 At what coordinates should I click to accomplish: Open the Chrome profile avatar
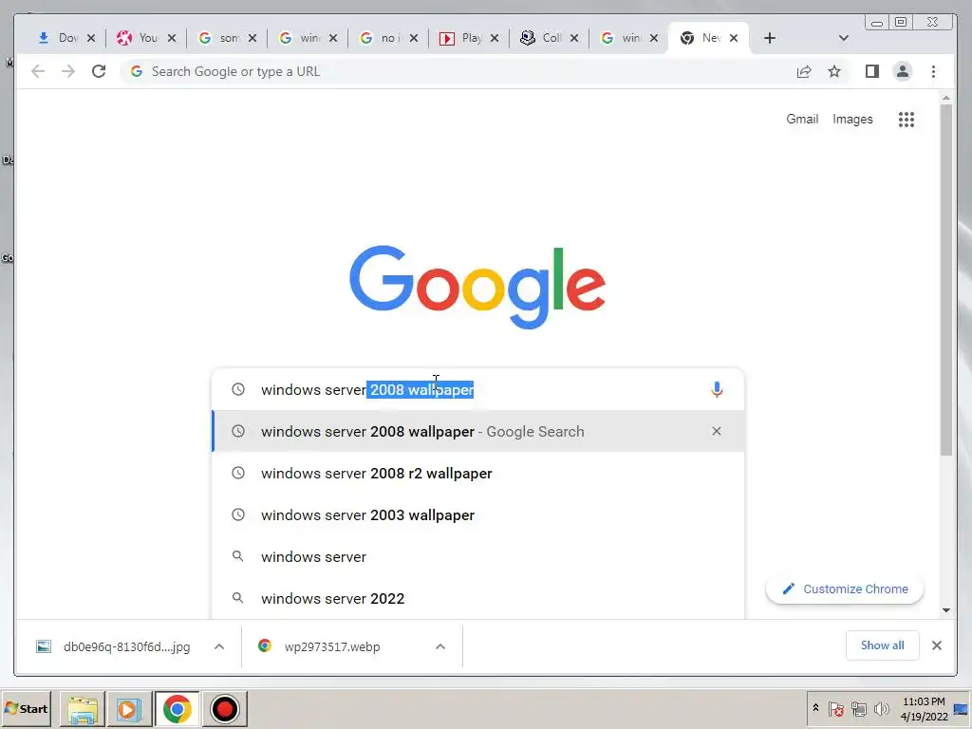[903, 71]
